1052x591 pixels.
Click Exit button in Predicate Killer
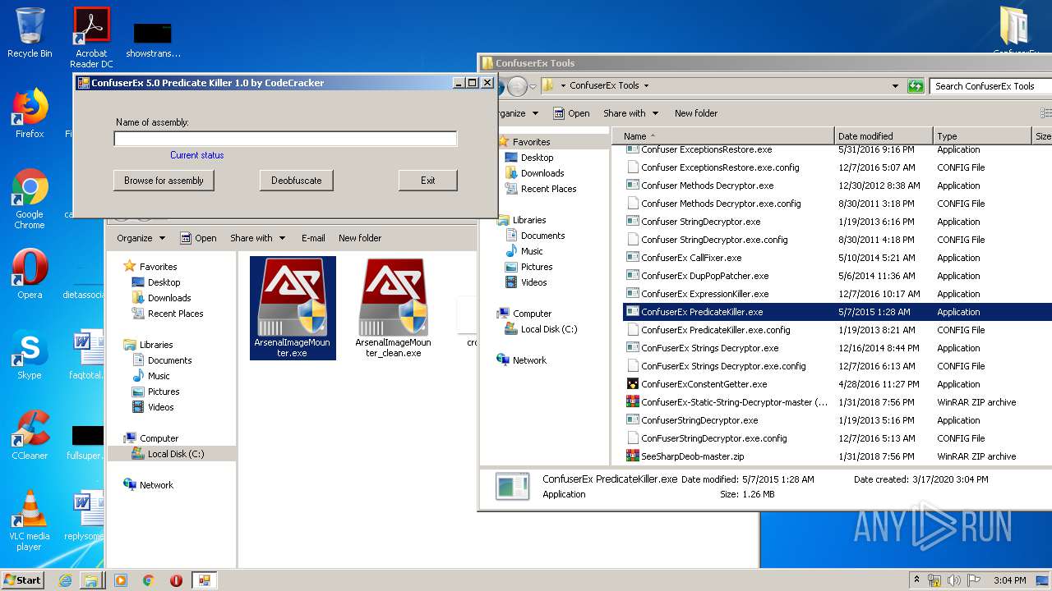coord(428,181)
